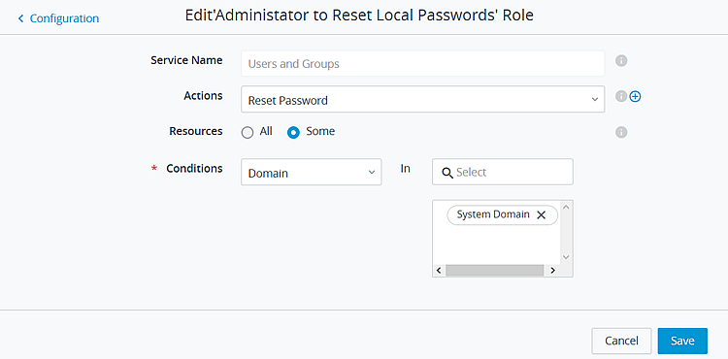Select the Some resources radio button
This screenshot has height=359, width=728.
pyautogui.click(x=293, y=133)
